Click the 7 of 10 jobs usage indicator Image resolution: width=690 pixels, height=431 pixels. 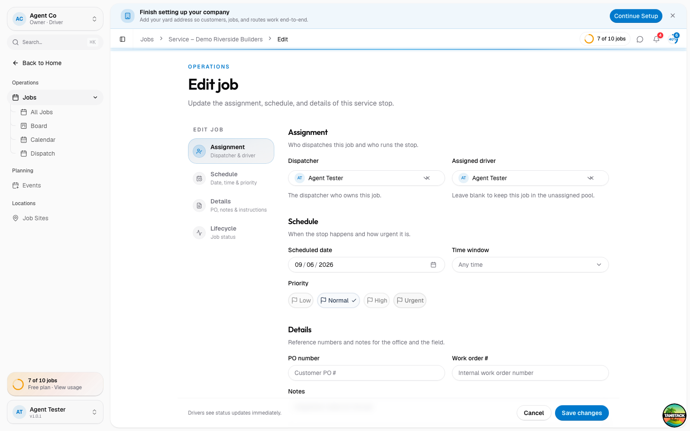(x=605, y=39)
